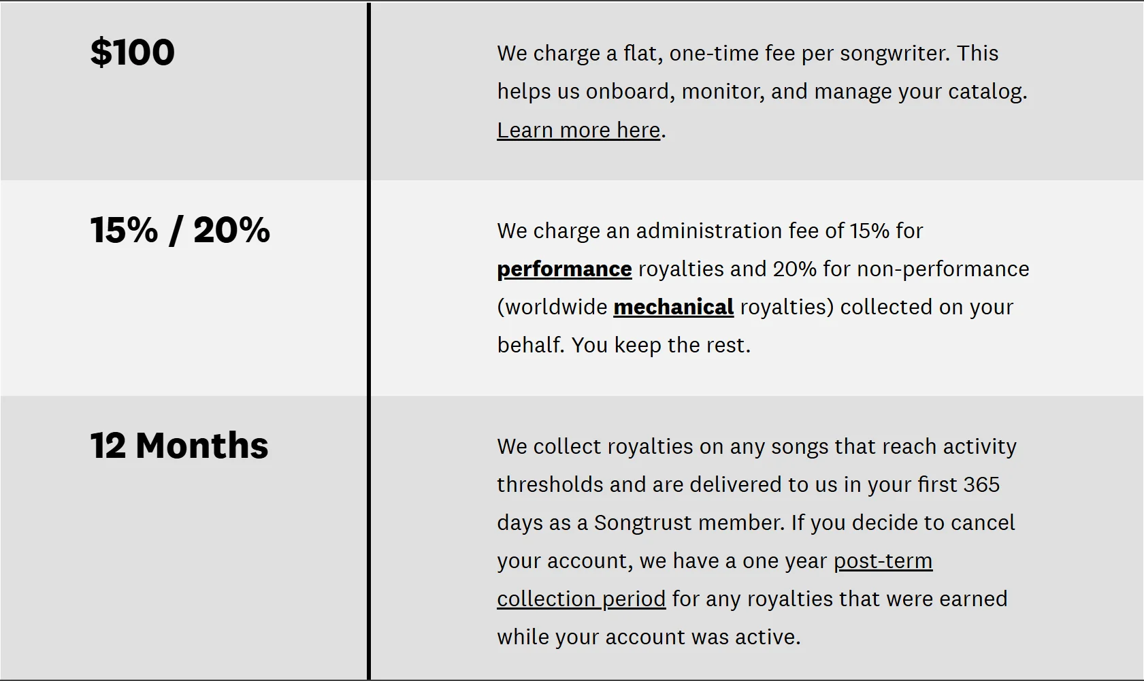Viewport: 1144px width, 681px height.
Task: Click the "helps us onboard, monitor" text line
Action: tap(762, 91)
